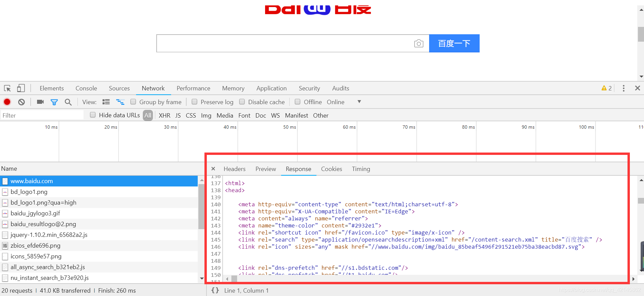Viewport: 644px width, 296px height.
Task: Open the Console tab
Action: 86,88
